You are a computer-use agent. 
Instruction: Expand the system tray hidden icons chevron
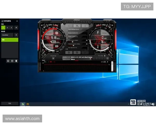click(128, 104)
